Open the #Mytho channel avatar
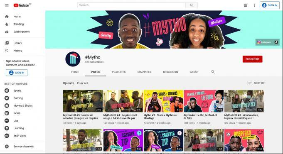The height and width of the screenshot is (154, 283). [x=73, y=59]
